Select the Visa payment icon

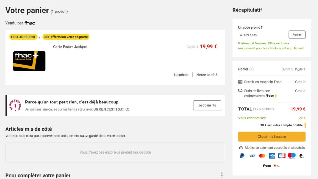[x=252, y=155]
